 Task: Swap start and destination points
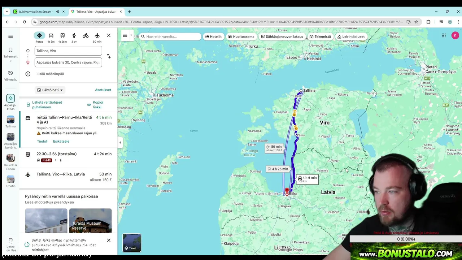(x=109, y=56)
